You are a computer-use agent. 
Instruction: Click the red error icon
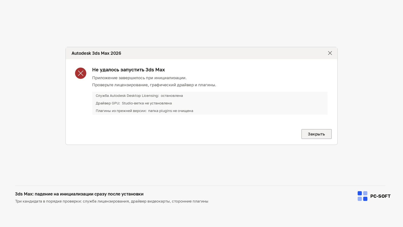tap(81, 73)
